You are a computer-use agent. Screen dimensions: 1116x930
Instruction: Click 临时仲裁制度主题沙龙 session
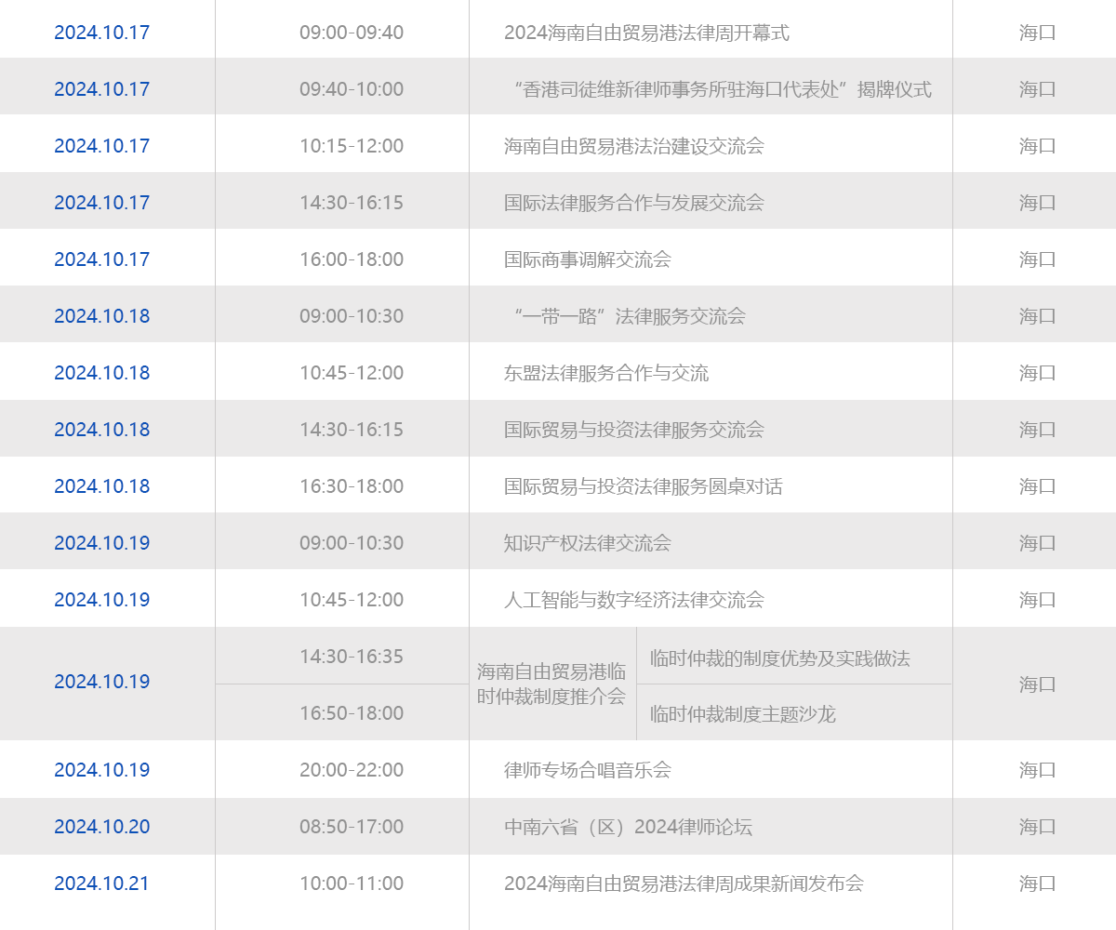click(x=742, y=714)
